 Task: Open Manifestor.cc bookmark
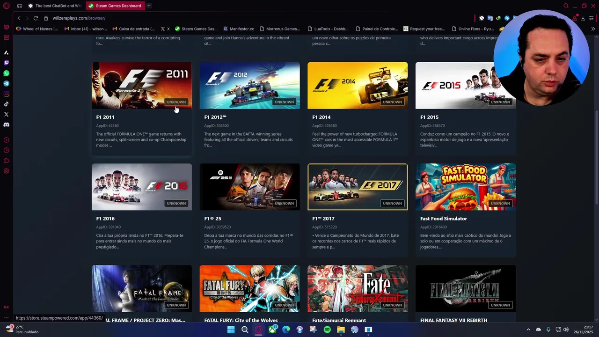point(239,29)
